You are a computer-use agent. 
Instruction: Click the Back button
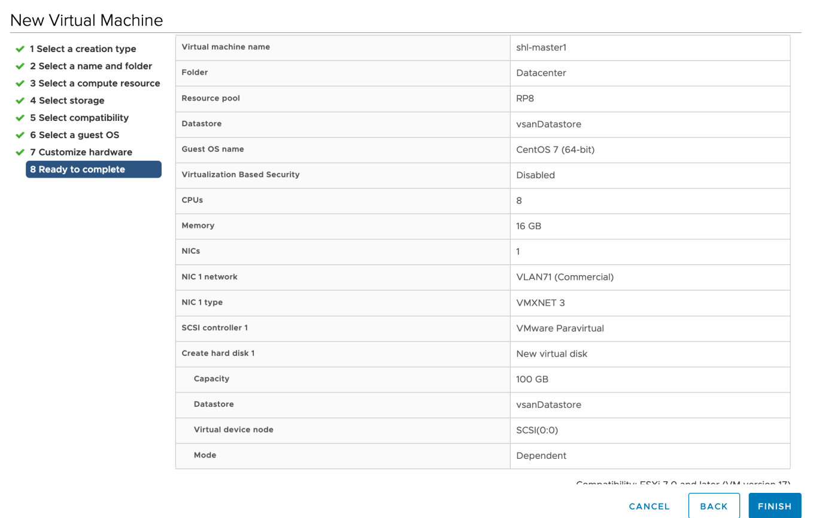point(714,505)
